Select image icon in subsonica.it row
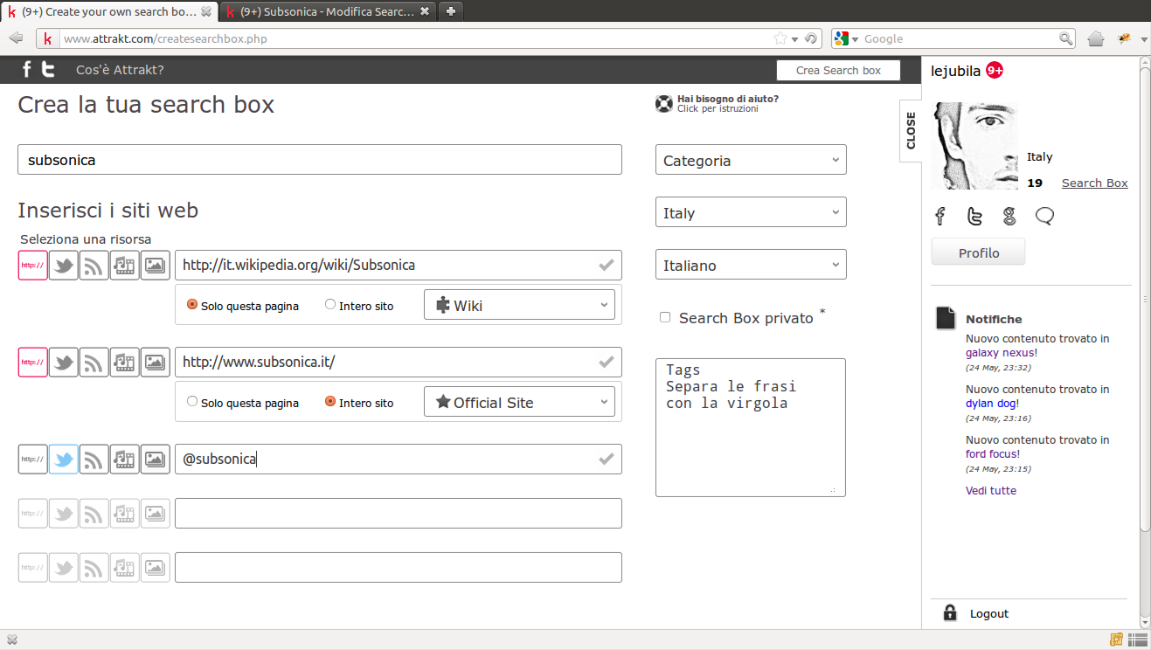The height and width of the screenshot is (650, 1151). (x=156, y=362)
